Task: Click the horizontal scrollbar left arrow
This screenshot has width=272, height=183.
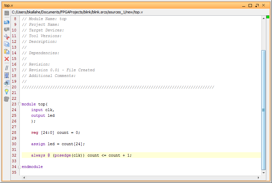Action: tap(24, 178)
